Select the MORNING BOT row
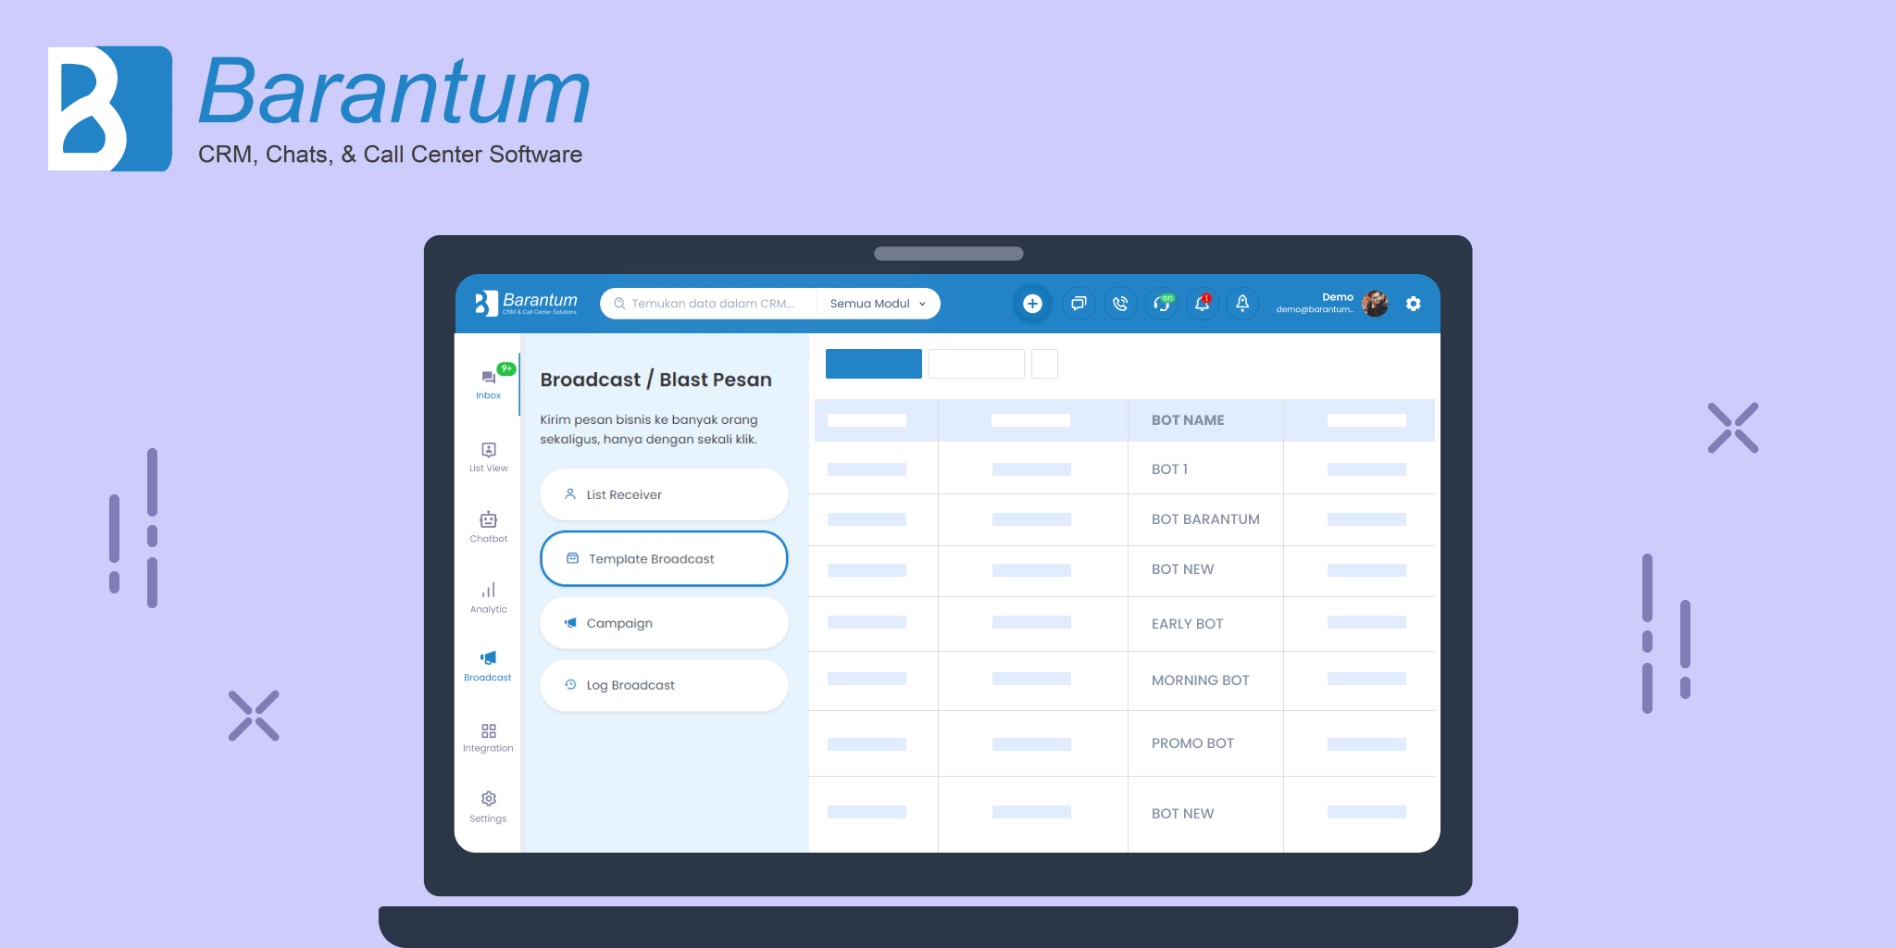Screen dimensions: 1896x948 coord(1124,680)
